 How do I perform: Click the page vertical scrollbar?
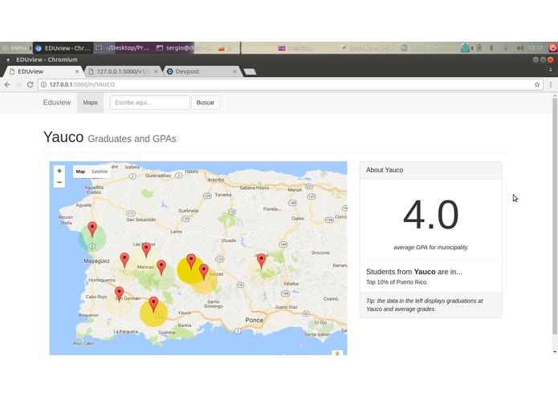[x=555, y=216]
